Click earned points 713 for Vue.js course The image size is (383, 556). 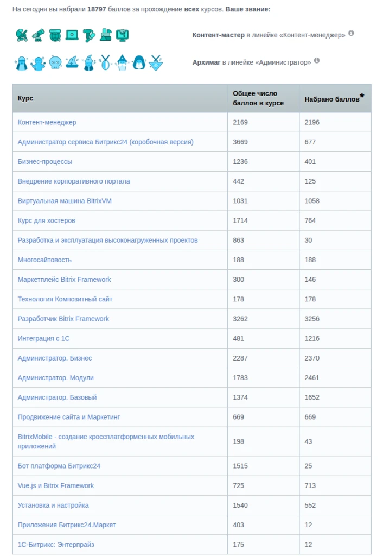click(310, 486)
